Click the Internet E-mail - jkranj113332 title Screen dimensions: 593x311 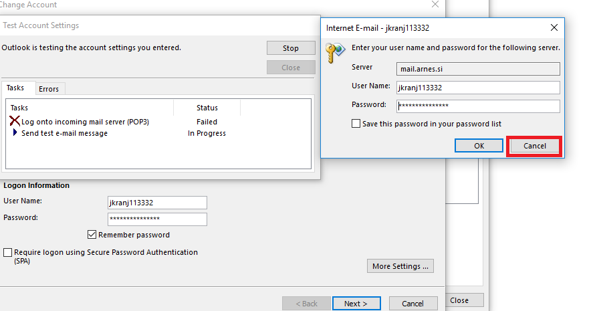tap(378, 28)
